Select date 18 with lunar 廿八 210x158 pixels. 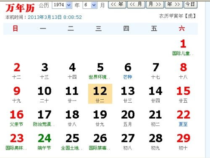(x=72, y=118)
